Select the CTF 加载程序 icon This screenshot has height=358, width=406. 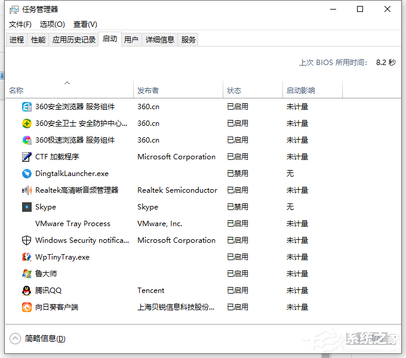pyautogui.click(x=27, y=157)
